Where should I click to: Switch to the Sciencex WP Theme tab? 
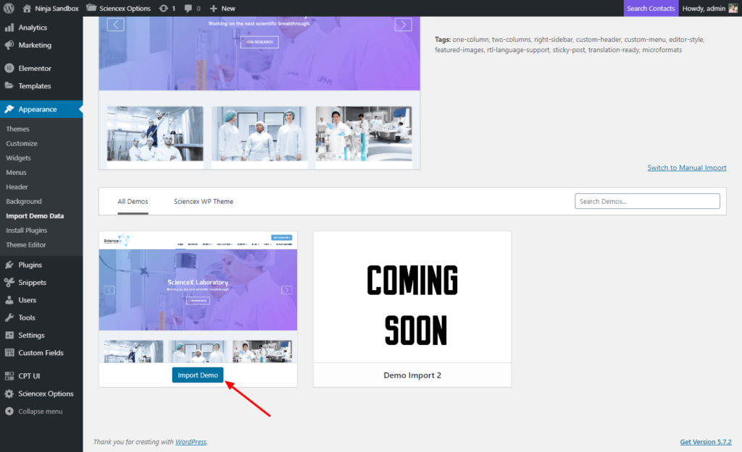point(204,201)
